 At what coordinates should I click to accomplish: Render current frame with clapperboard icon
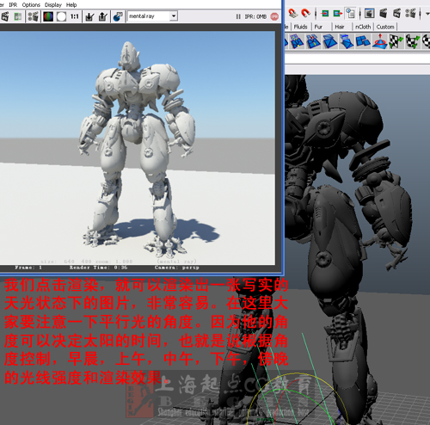pos(384,13)
